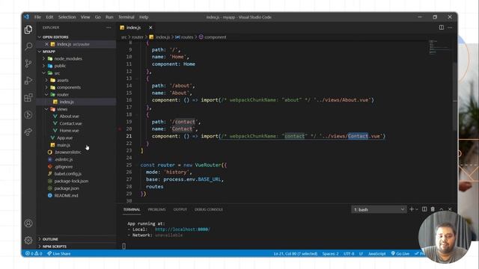Open the View menu

point(85,17)
